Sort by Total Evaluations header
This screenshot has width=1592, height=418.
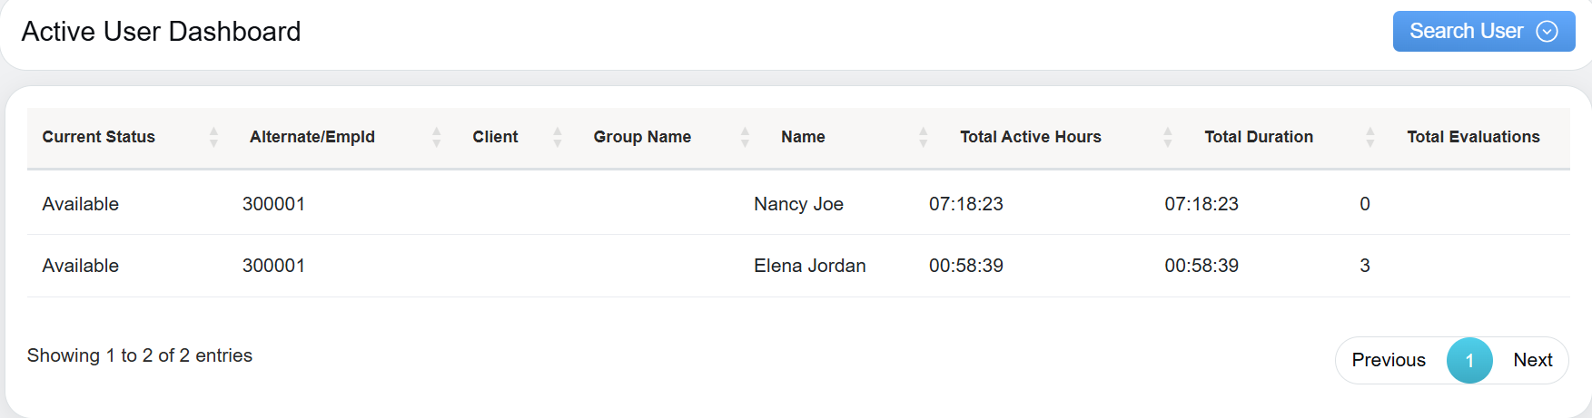1473,137
